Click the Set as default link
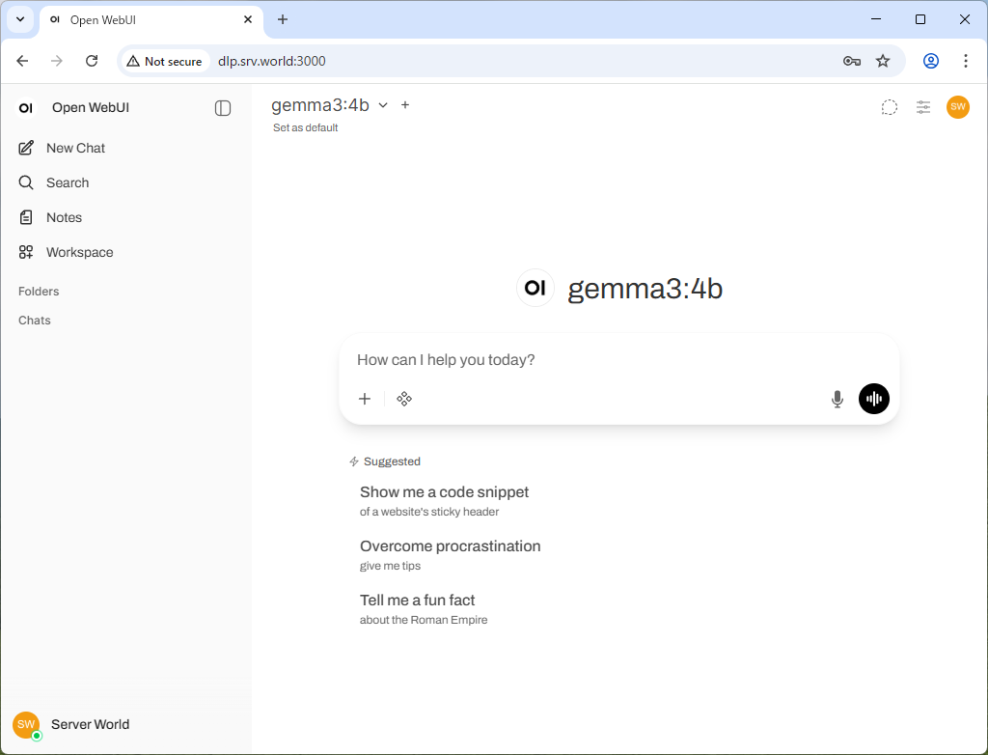 (305, 127)
